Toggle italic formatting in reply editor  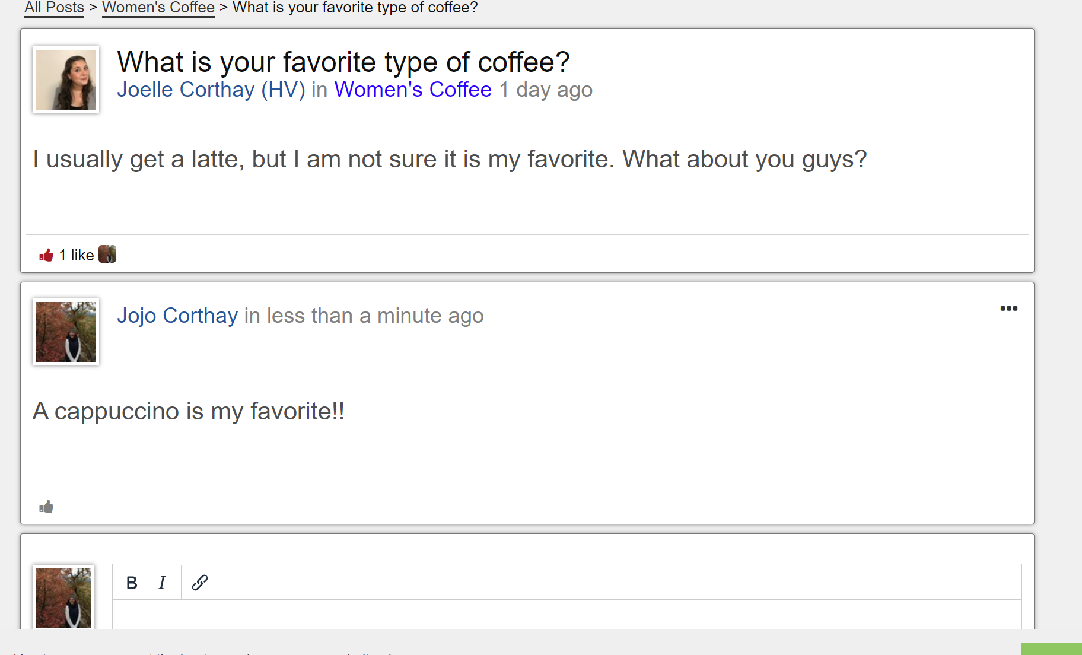[162, 583]
